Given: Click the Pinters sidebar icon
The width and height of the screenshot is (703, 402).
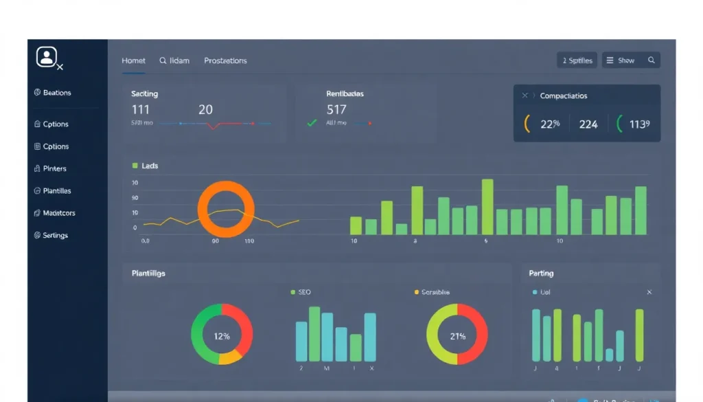Looking at the screenshot, I should (37, 168).
